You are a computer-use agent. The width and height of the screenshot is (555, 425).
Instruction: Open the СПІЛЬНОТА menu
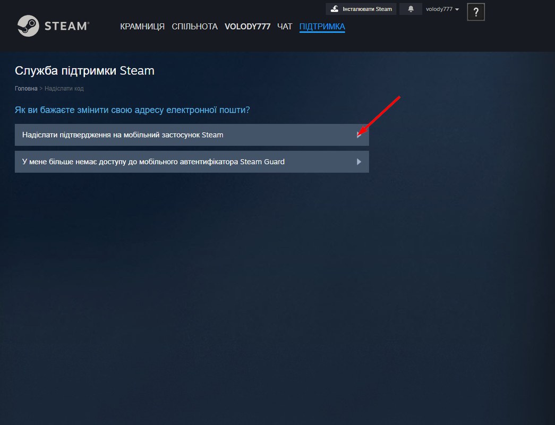coord(195,27)
